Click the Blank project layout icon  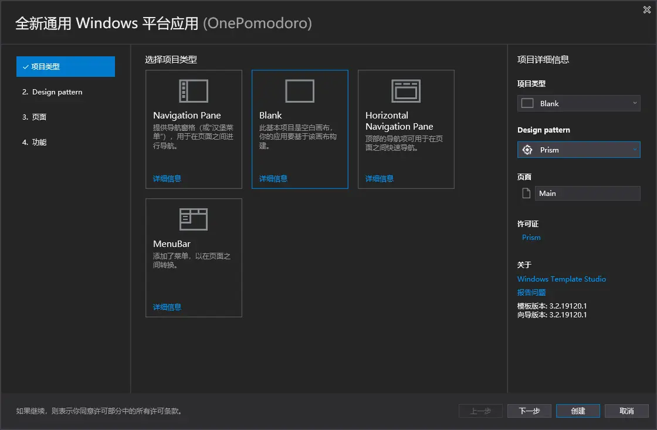pyautogui.click(x=300, y=91)
